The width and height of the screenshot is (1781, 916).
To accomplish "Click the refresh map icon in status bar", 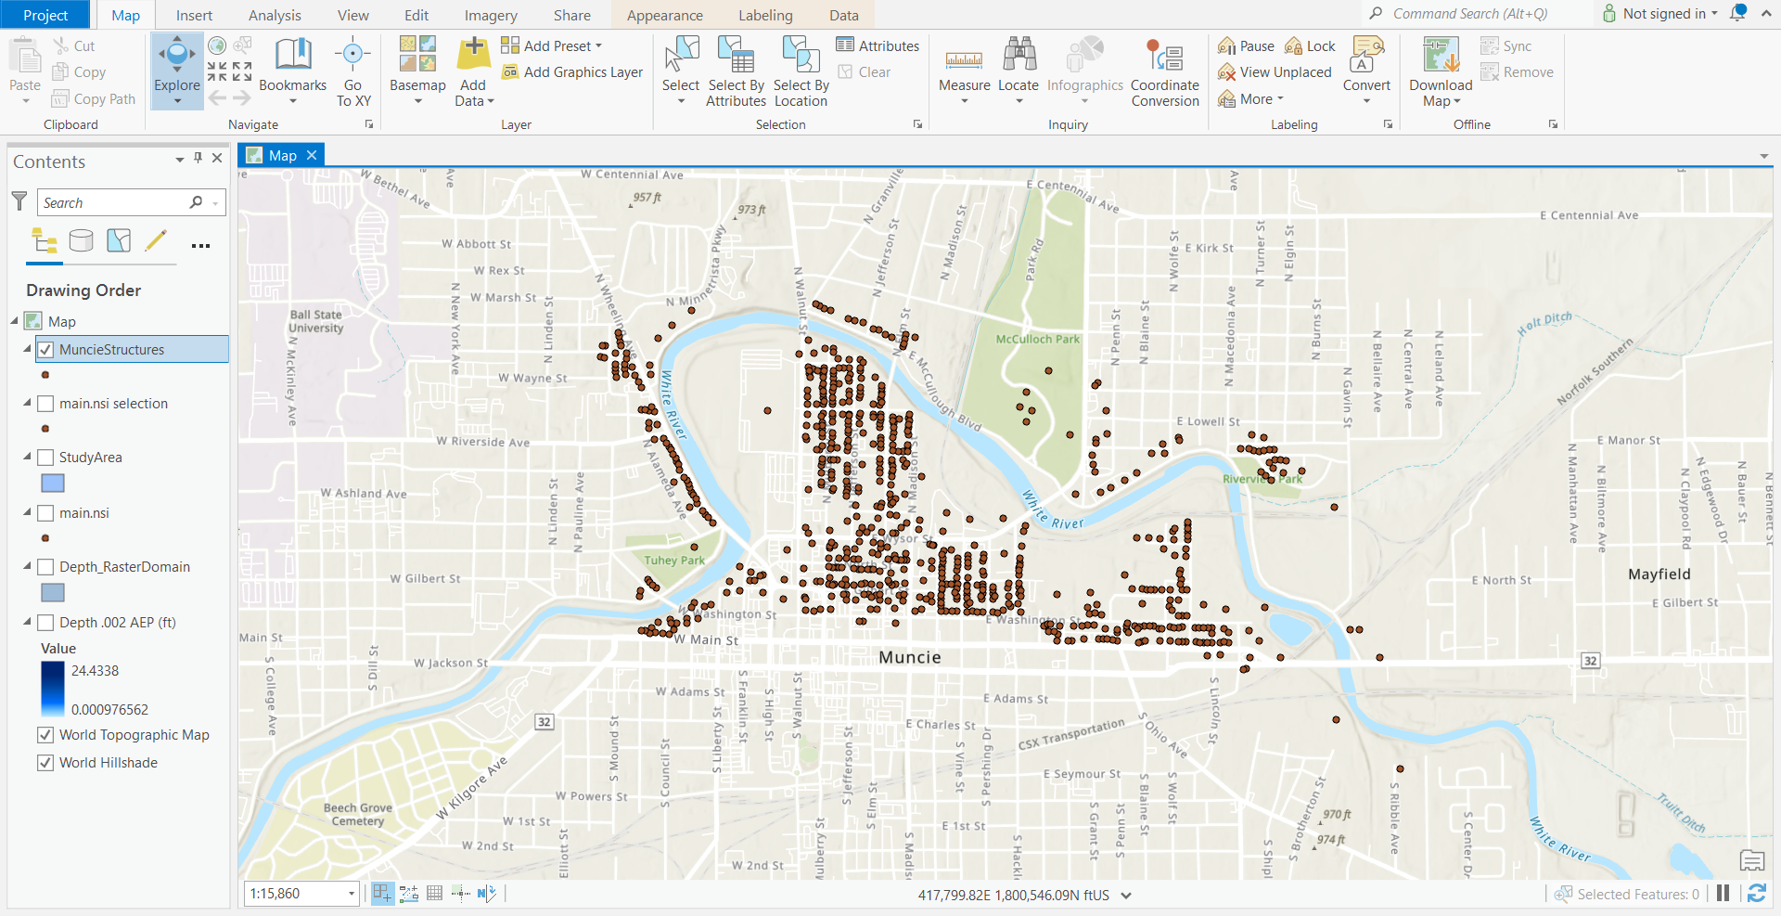I will (x=1757, y=893).
